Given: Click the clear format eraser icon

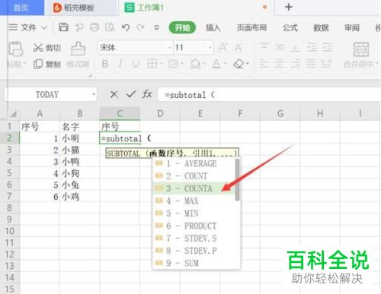Looking at the screenshot, I should pyautogui.click(x=239, y=64).
